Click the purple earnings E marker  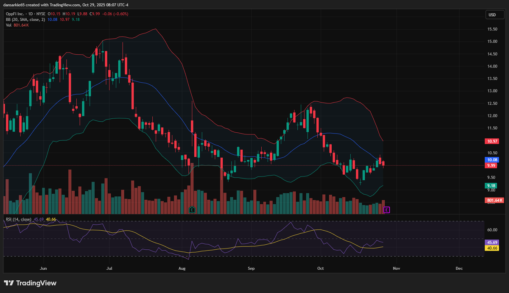tap(386, 210)
